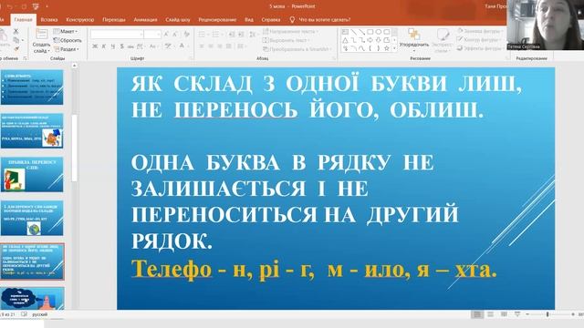Image resolution: width=584 pixels, height=328 pixels.
Task: Align text right in paragraph group
Action: tap(220, 46)
